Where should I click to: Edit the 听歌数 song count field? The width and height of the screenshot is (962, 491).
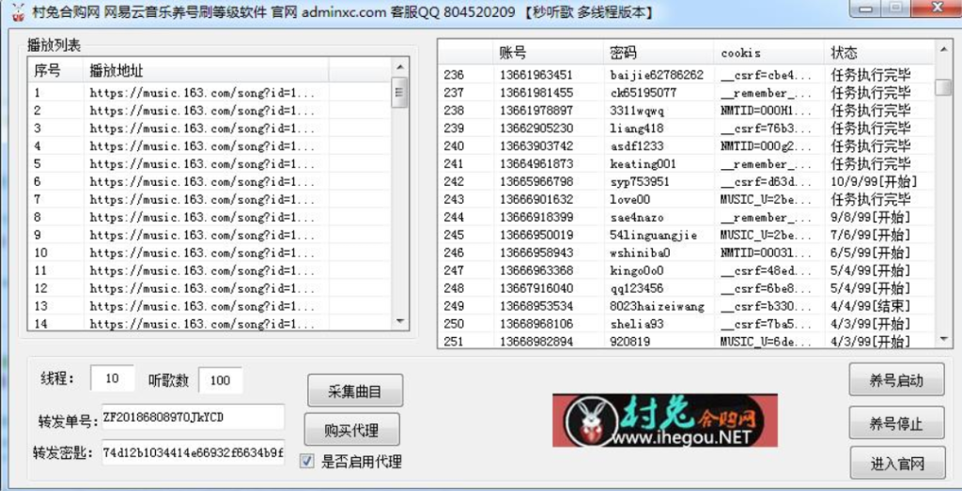tap(220, 380)
